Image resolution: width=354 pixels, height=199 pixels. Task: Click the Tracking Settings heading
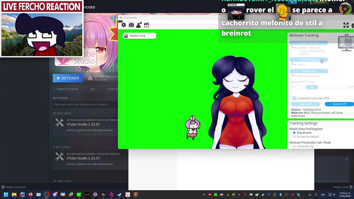[303, 123]
